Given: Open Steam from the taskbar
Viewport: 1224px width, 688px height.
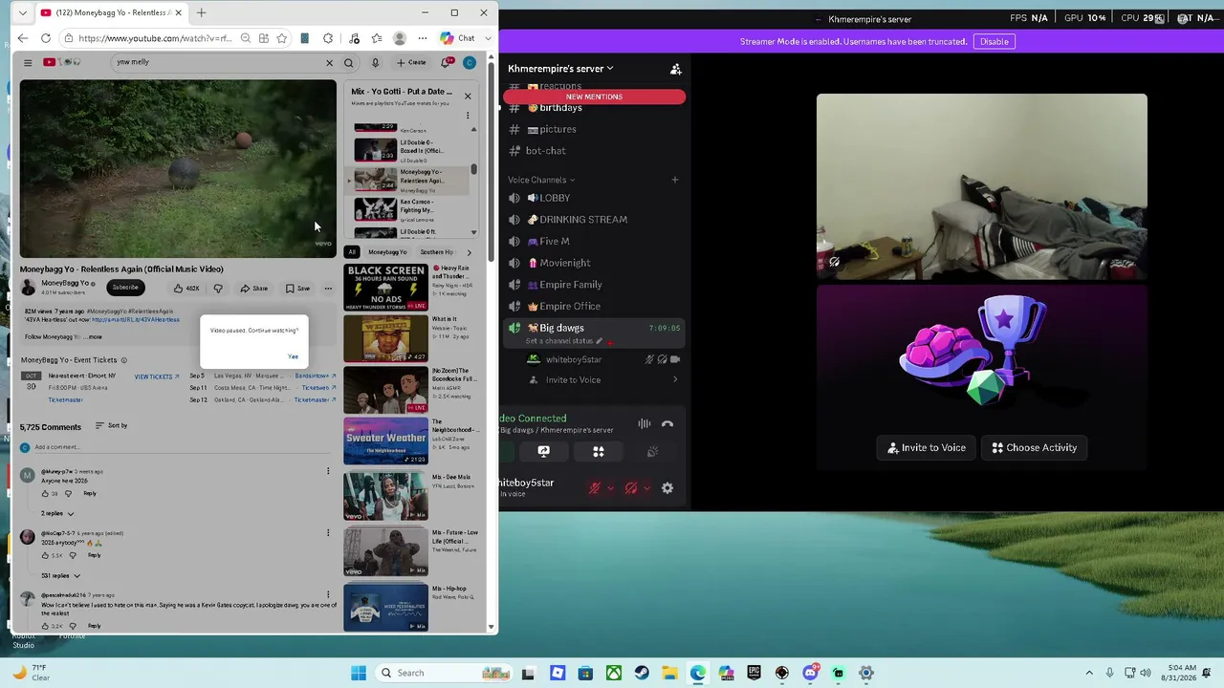Looking at the screenshot, I should 642,673.
